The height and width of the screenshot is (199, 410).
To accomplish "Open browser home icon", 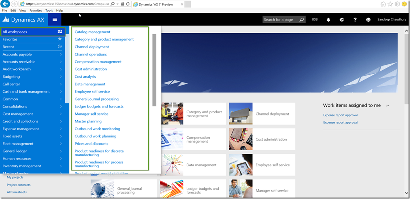I will [x=383, y=4].
